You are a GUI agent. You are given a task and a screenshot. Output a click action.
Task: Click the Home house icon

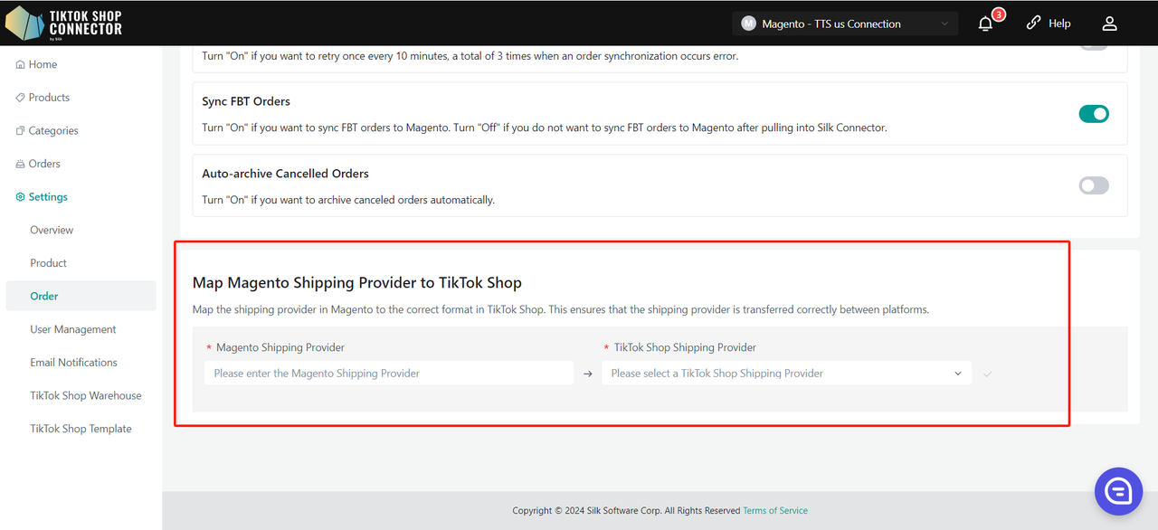point(20,65)
